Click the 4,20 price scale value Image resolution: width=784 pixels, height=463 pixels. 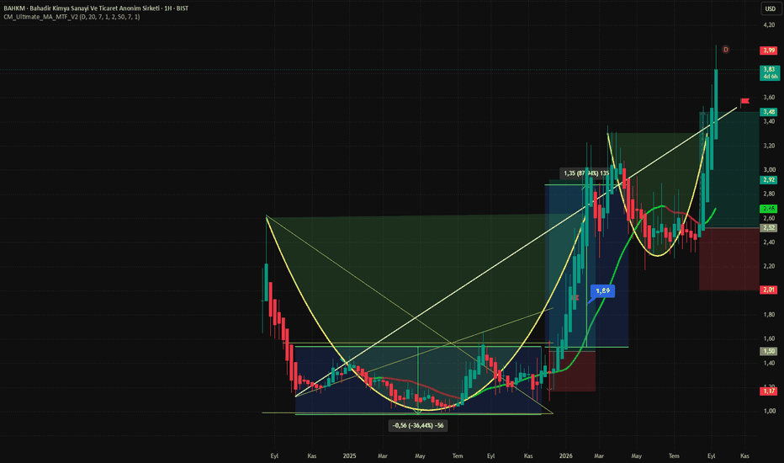click(769, 25)
